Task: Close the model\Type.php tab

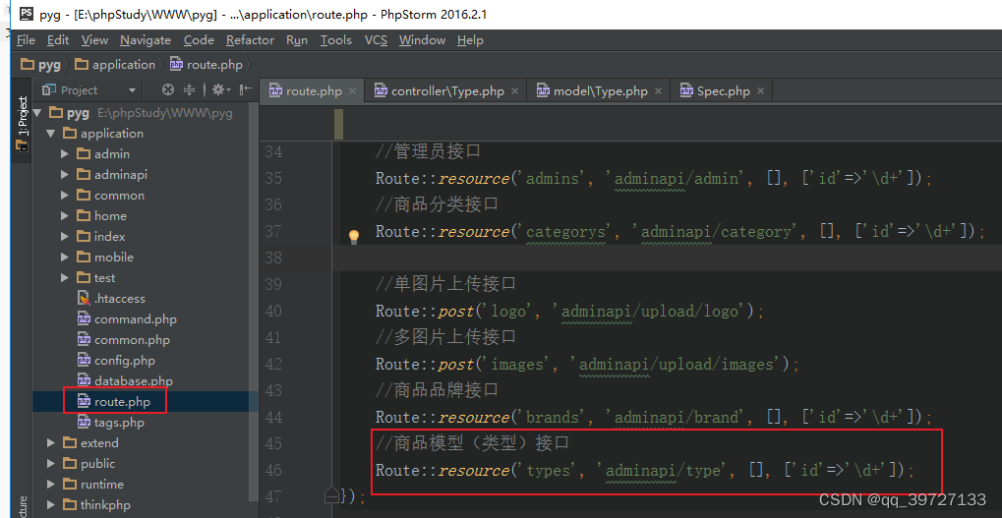Action: pyautogui.click(x=658, y=91)
